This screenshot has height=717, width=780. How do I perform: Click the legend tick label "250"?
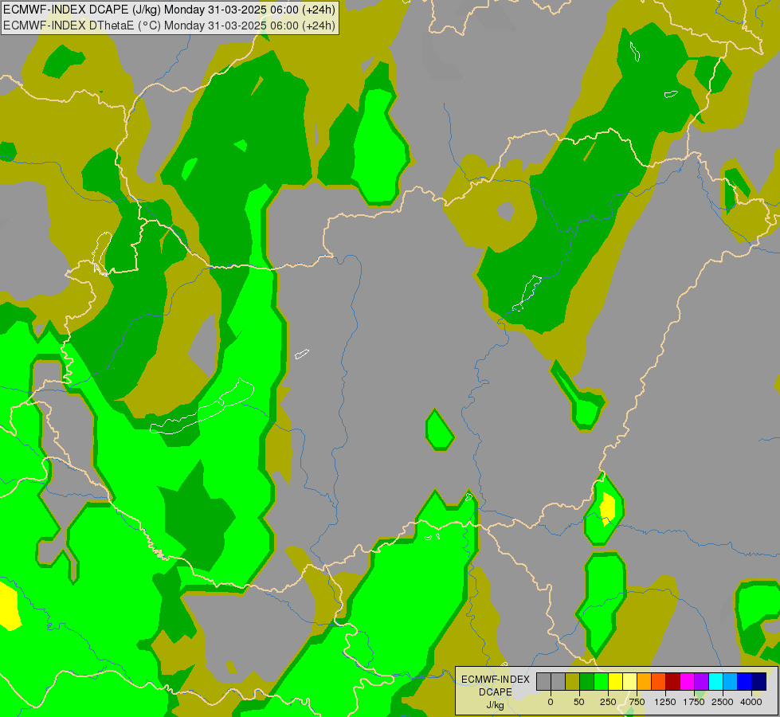608,702
